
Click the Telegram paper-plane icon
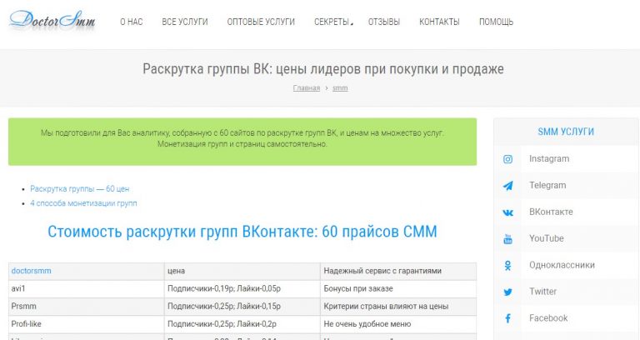[x=507, y=186]
